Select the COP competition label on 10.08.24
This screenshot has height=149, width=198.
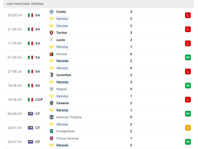click(39, 100)
